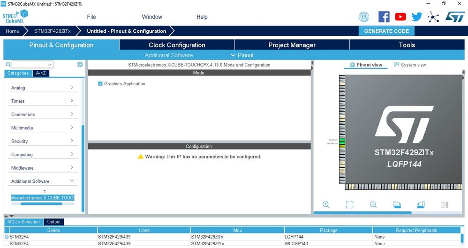Viewport: 468px width, 248px height.
Task: Select the LQFP144 package cell
Action: 329,237
